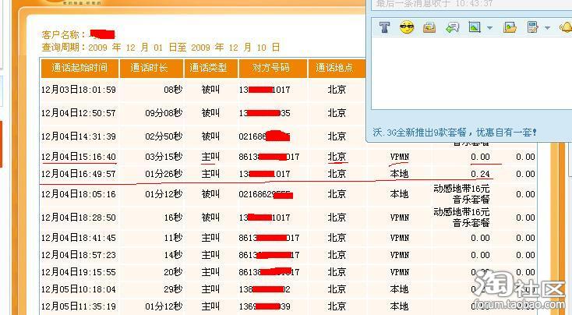Open the 沃.3G全新推出9款套餐 promotion link

454,132
